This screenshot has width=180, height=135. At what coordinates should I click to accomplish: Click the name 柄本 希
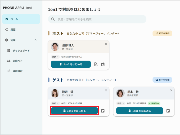click(133, 92)
